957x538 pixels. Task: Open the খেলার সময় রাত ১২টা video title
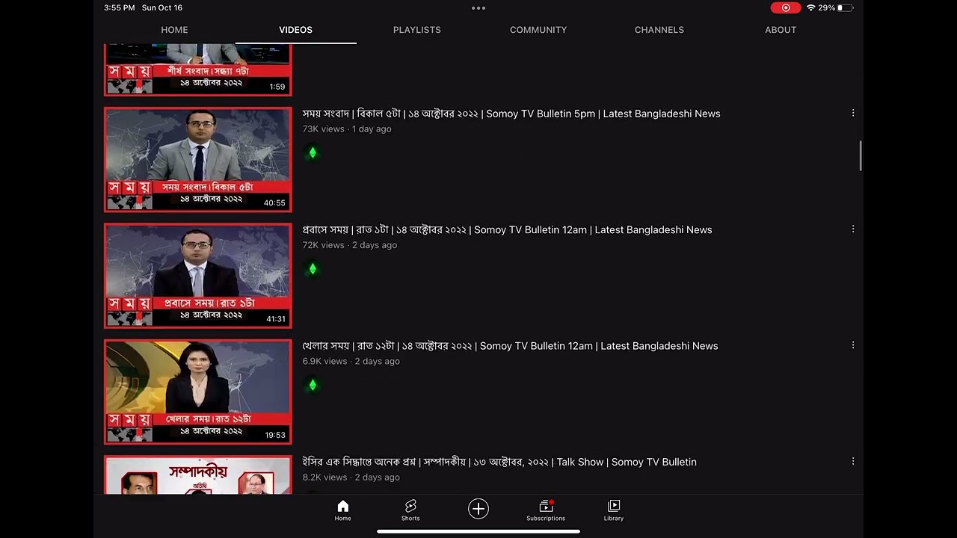point(510,346)
